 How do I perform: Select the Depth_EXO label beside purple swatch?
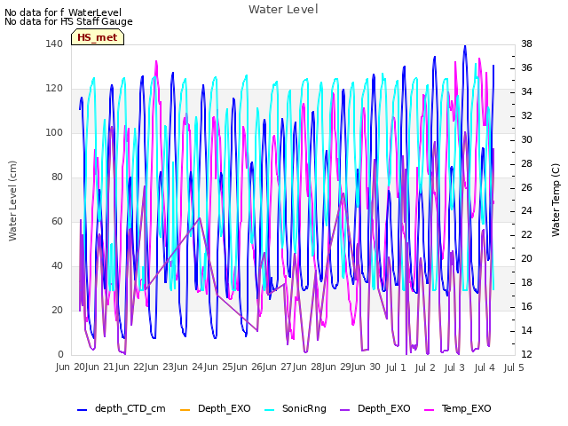point(384,408)
